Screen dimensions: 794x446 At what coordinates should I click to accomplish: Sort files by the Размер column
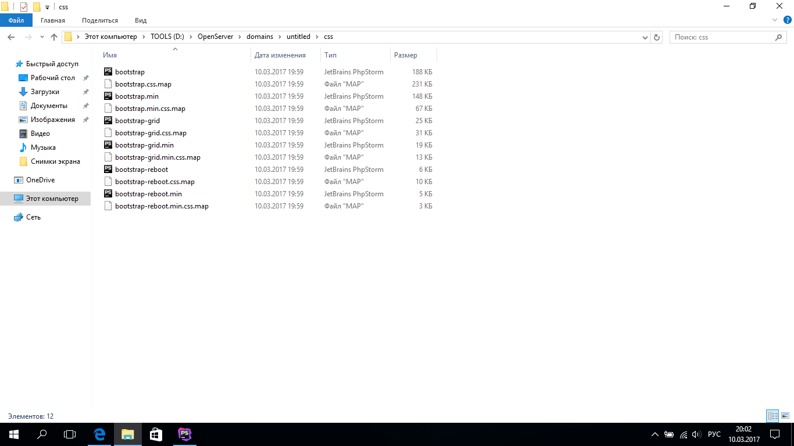click(406, 55)
